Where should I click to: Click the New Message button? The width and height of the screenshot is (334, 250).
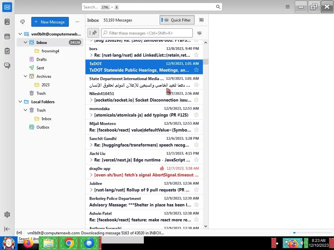click(50, 22)
